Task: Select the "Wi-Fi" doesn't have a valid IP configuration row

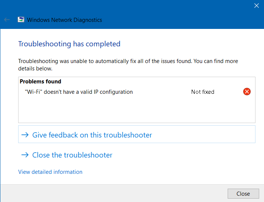Action: (x=137, y=92)
